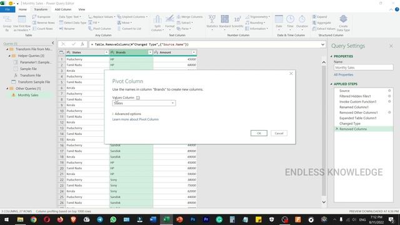The height and width of the screenshot is (225, 400).
Task: Switch to the Home tab
Action: click(22, 9)
